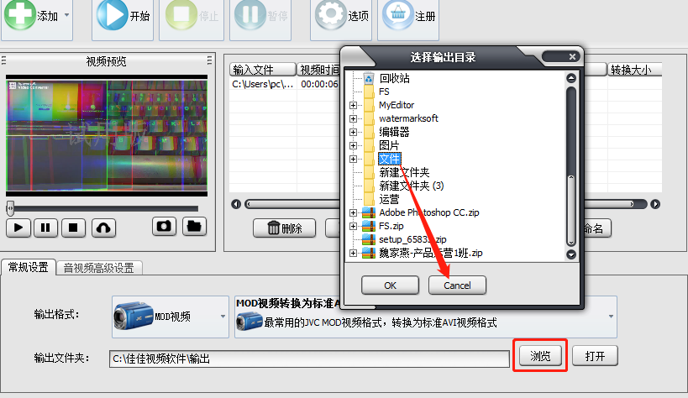Viewport: 688px width, 398px height.
Task: Click the preview seek slider handle
Action: point(10,208)
